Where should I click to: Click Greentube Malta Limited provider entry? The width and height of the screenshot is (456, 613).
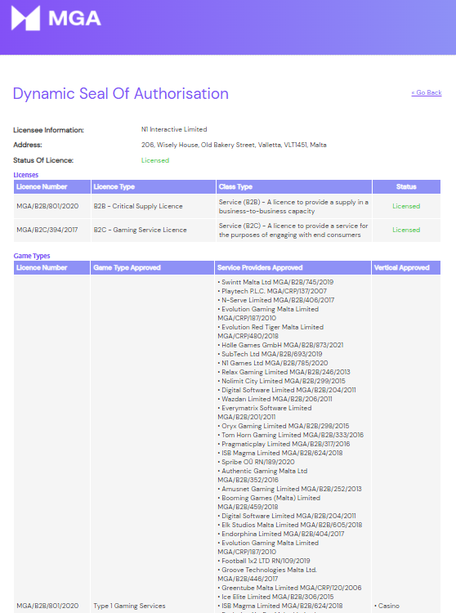tap(289, 588)
